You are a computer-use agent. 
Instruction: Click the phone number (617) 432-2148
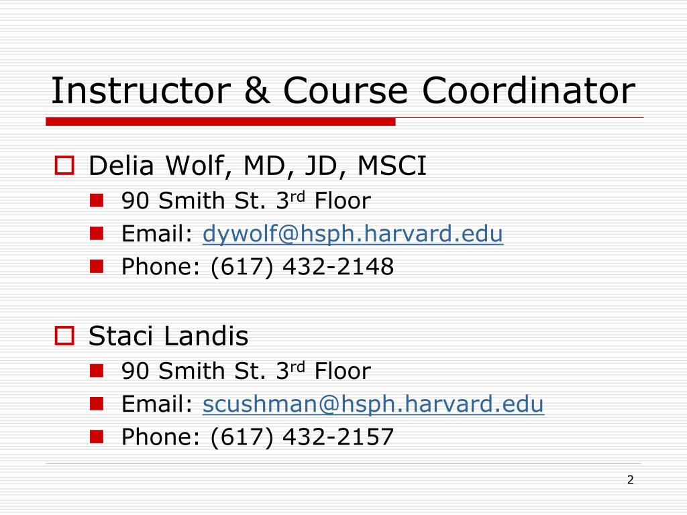[303, 267]
